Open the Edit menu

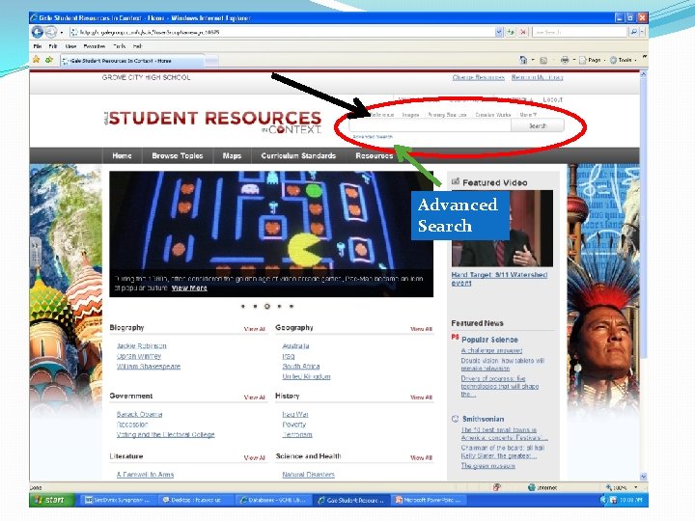(53, 46)
